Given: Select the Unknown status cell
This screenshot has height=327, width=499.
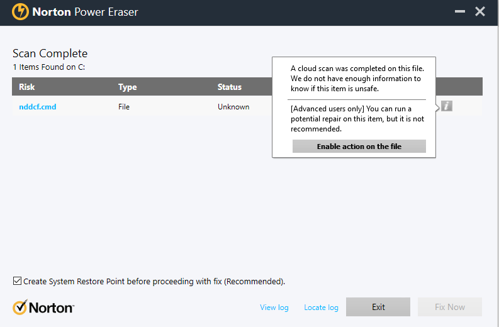Looking at the screenshot, I should pos(233,107).
